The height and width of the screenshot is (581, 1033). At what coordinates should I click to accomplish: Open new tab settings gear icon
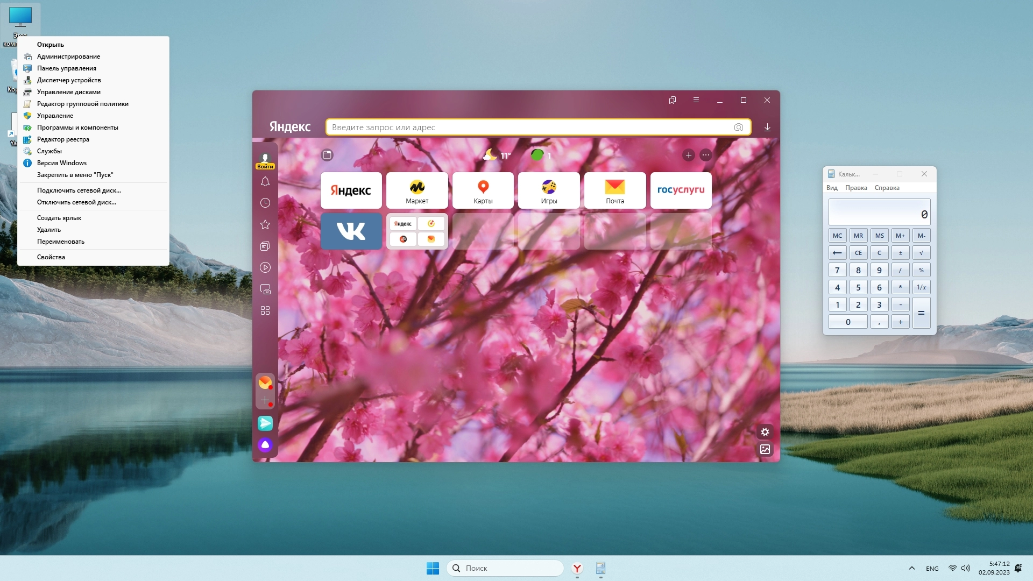pos(765,432)
